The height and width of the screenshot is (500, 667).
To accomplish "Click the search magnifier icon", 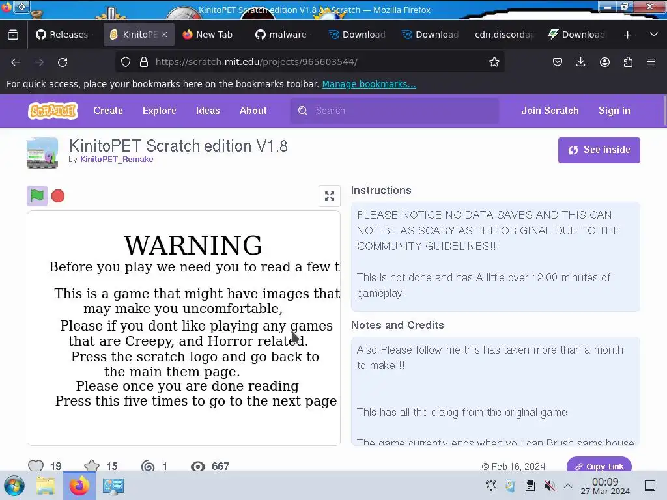I will (303, 111).
